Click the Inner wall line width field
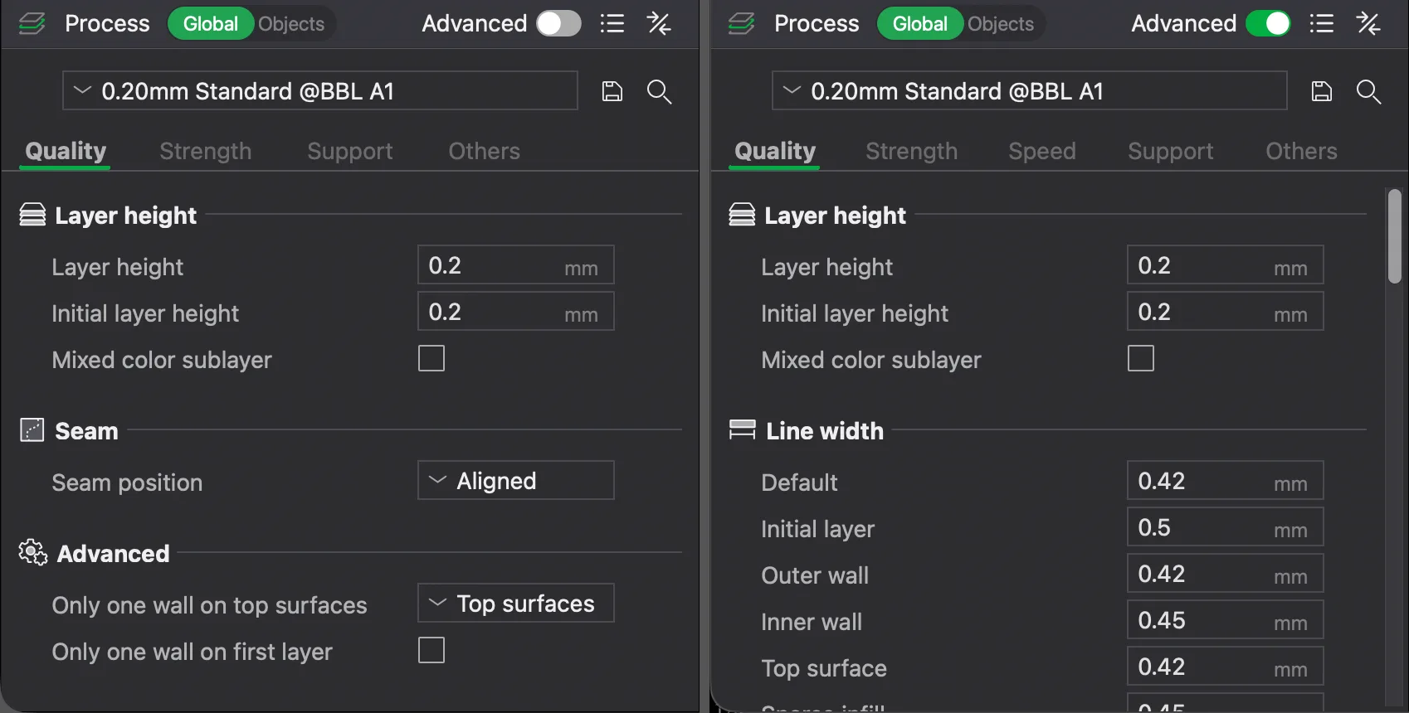The width and height of the screenshot is (1409, 713). (1226, 620)
